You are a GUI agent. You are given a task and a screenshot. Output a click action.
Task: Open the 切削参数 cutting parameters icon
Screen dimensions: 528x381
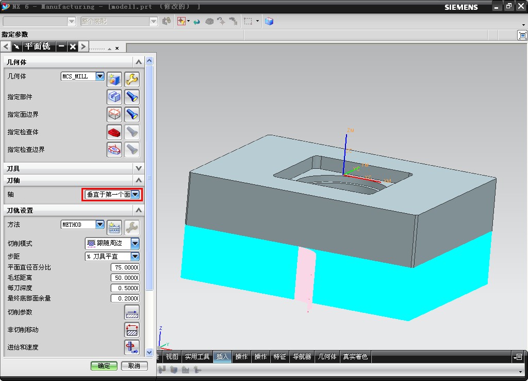click(x=132, y=312)
